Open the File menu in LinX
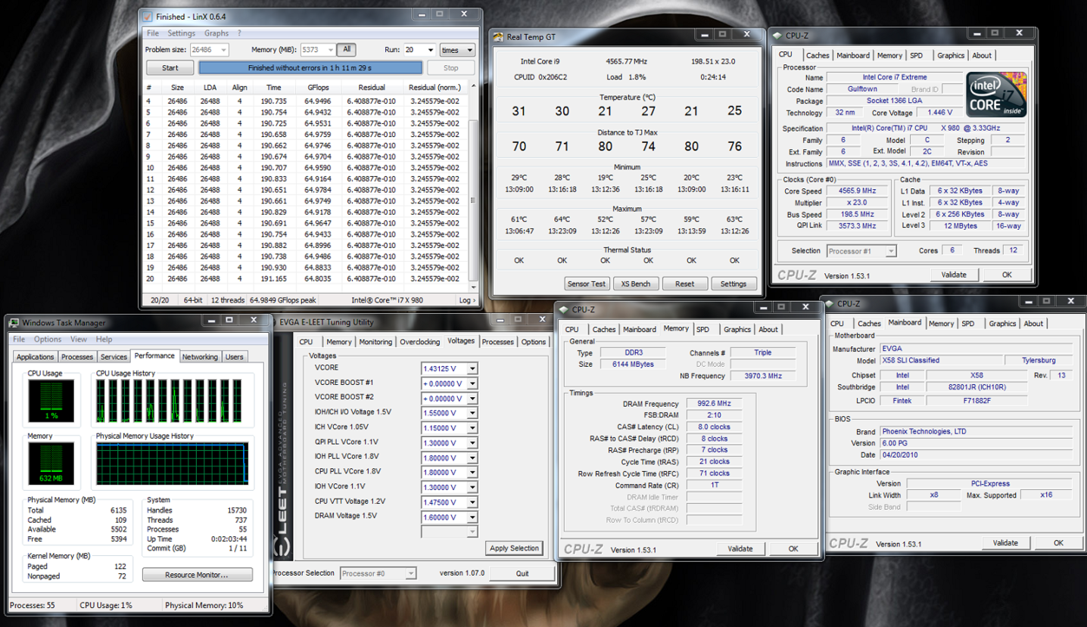Image resolution: width=1087 pixels, height=627 pixels. point(153,33)
